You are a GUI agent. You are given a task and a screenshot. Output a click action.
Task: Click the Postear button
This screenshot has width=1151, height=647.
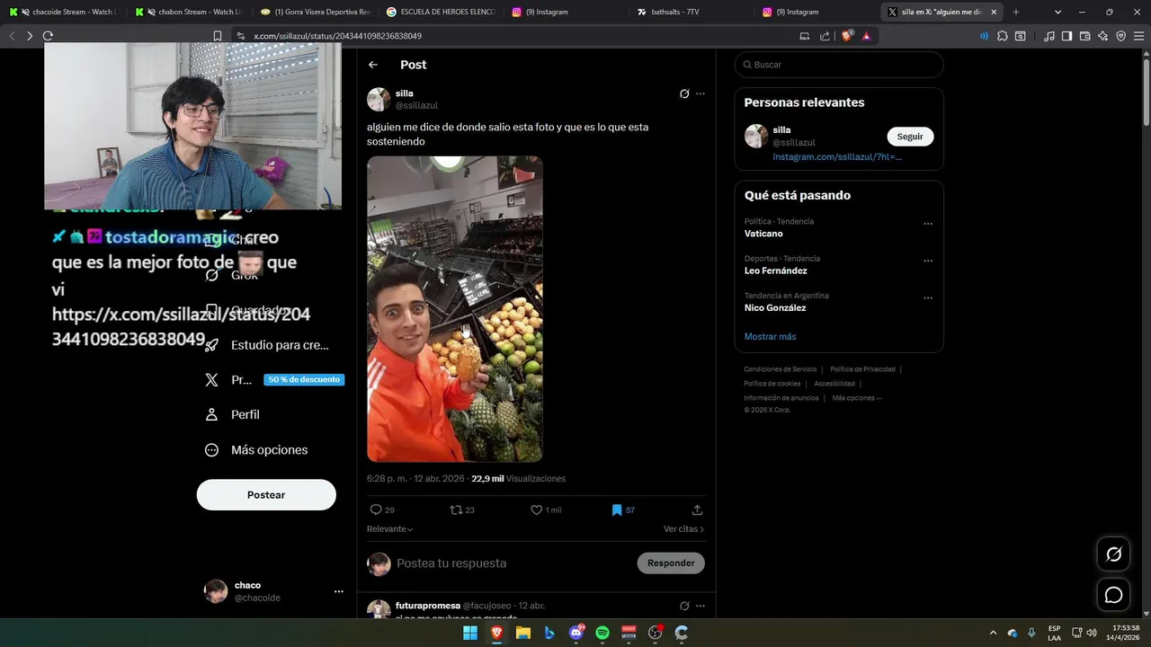pos(266,495)
